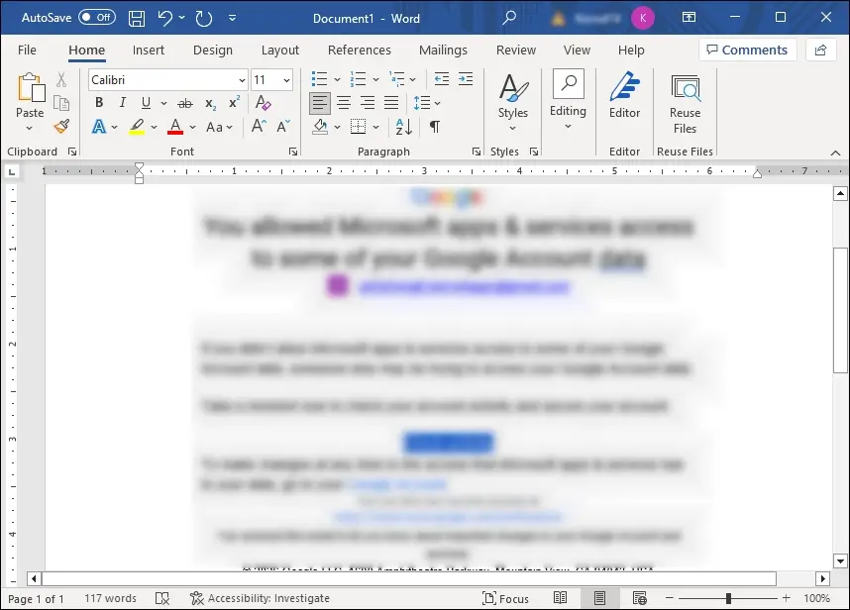
Task: Open Paragraph dialog launcher
Action: [476, 152]
